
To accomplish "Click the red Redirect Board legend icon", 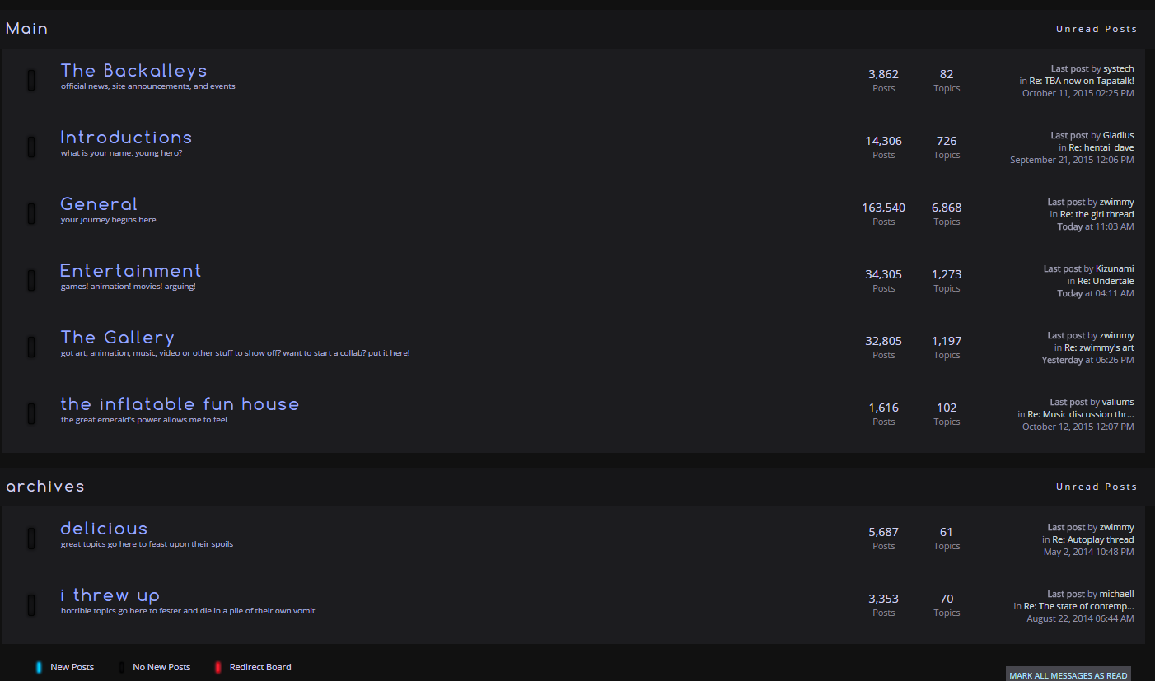I will pyautogui.click(x=217, y=667).
